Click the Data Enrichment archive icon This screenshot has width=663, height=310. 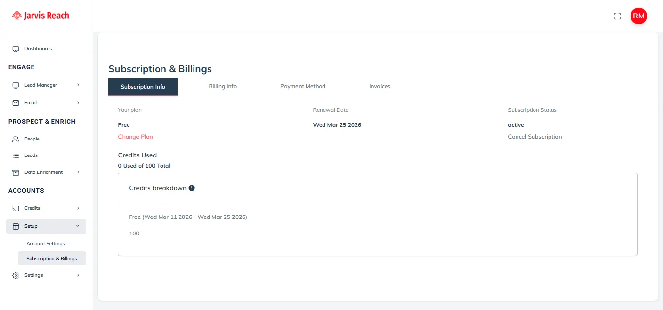coord(16,172)
